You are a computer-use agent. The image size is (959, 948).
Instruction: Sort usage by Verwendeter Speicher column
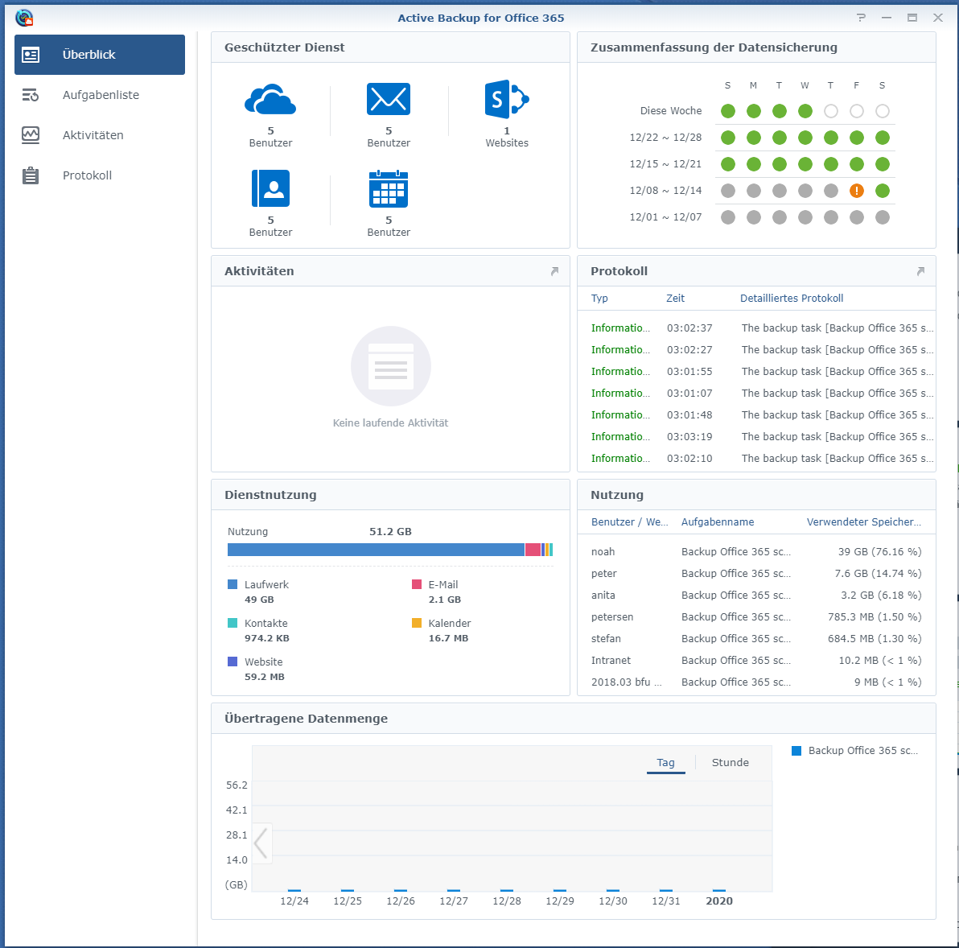point(863,522)
